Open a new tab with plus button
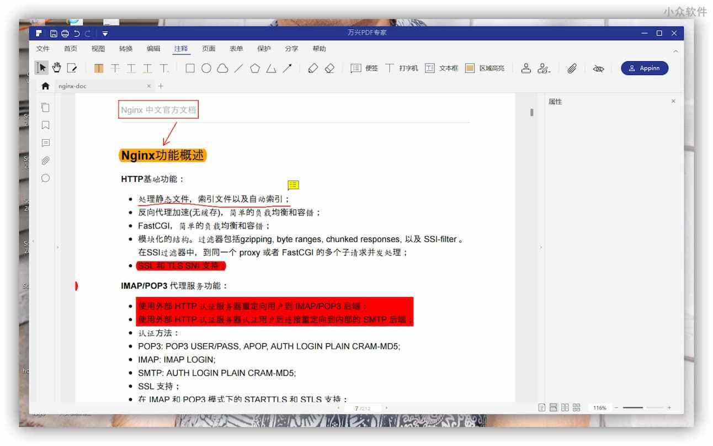This screenshot has height=446, width=713. 161,86
